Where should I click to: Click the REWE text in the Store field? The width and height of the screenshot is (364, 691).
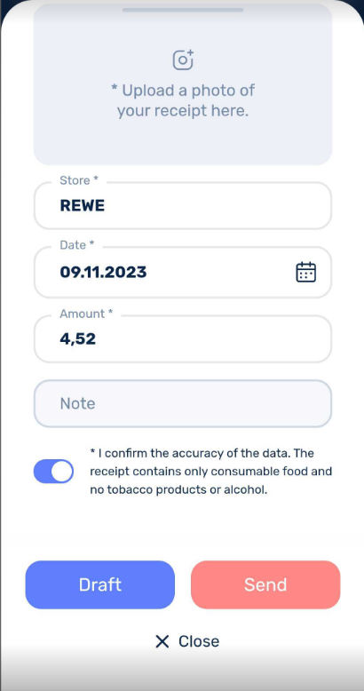pyautogui.click(x=83, y=206)
